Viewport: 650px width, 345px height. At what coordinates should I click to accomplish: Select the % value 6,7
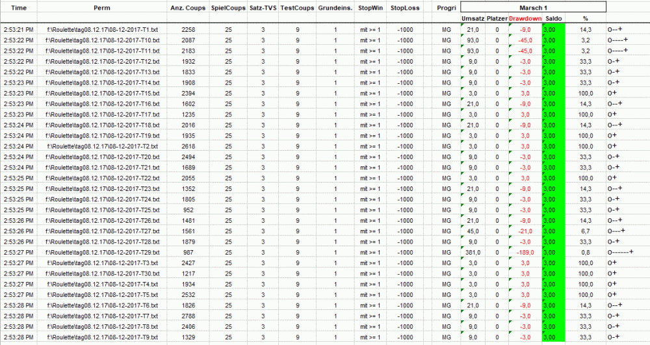[586, 231]
